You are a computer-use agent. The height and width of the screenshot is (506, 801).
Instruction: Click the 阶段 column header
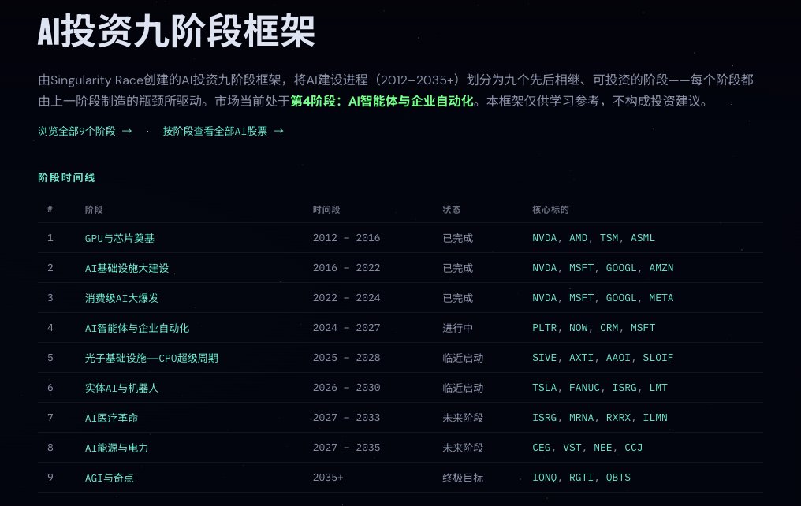click(x=94, y=210)
